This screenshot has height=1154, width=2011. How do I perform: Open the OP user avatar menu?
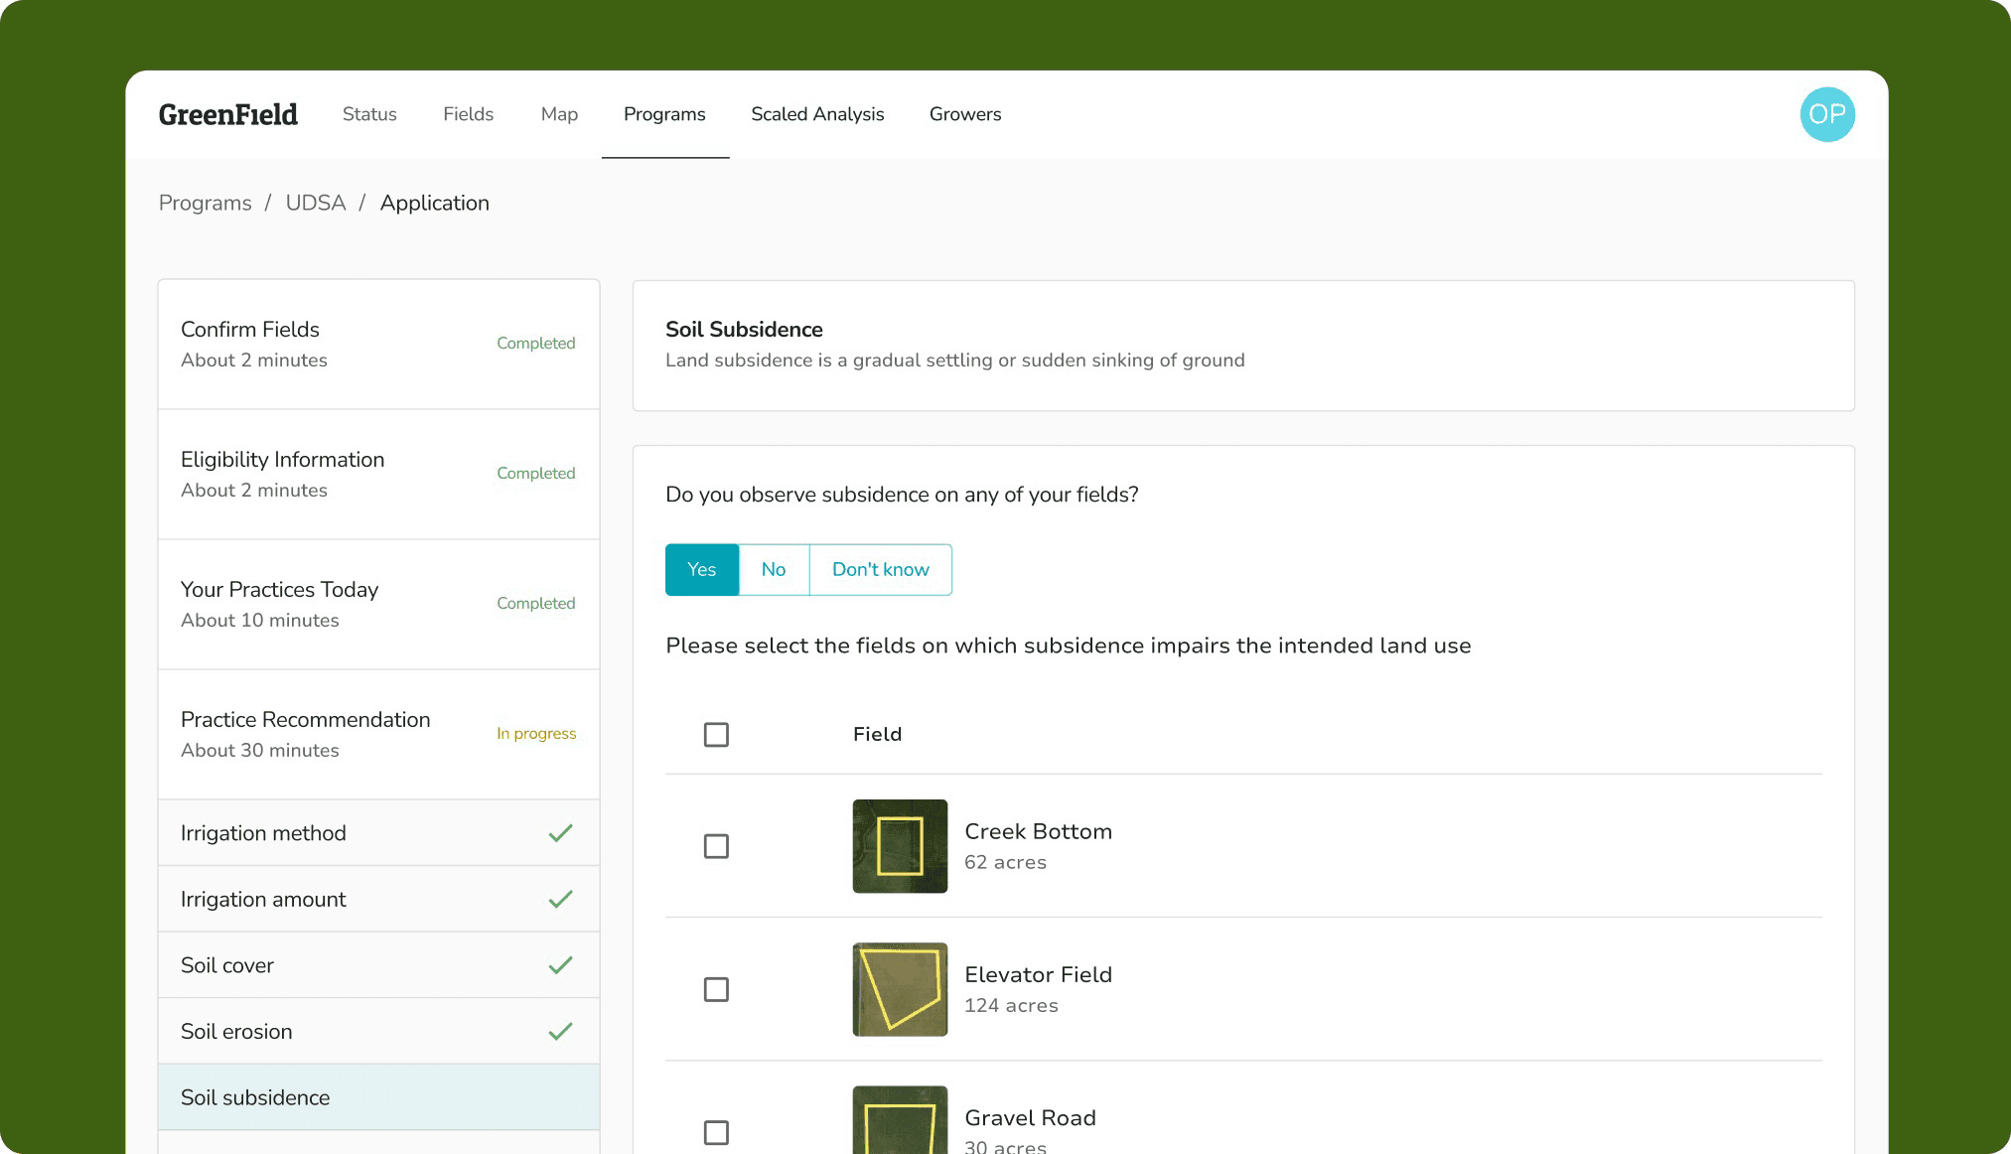(x=1827, y=114)
